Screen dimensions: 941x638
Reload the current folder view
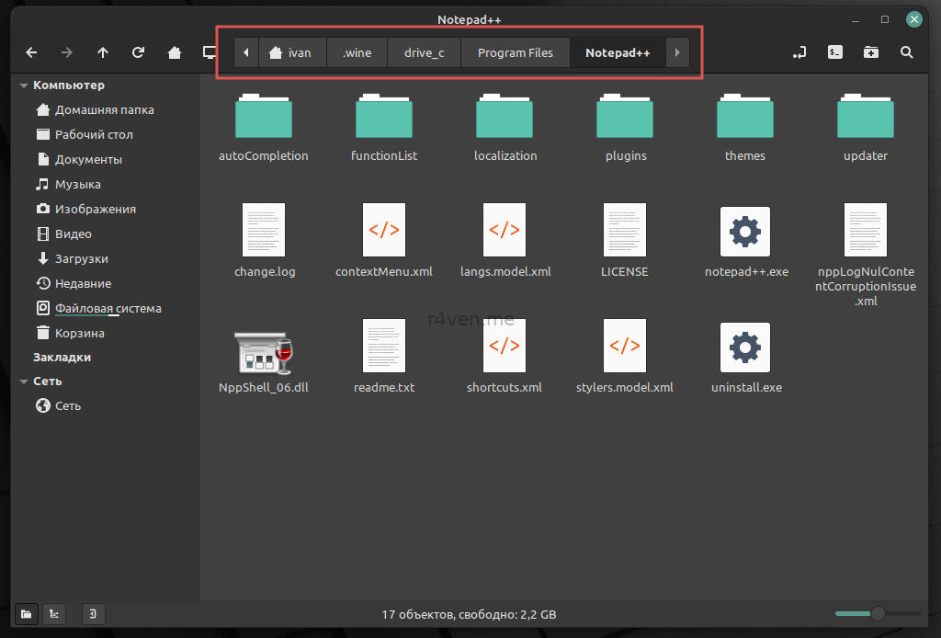(x=138, y=52)
